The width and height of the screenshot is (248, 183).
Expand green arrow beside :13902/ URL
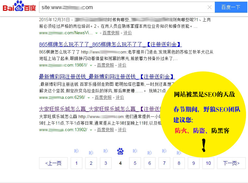pos(91,130)
